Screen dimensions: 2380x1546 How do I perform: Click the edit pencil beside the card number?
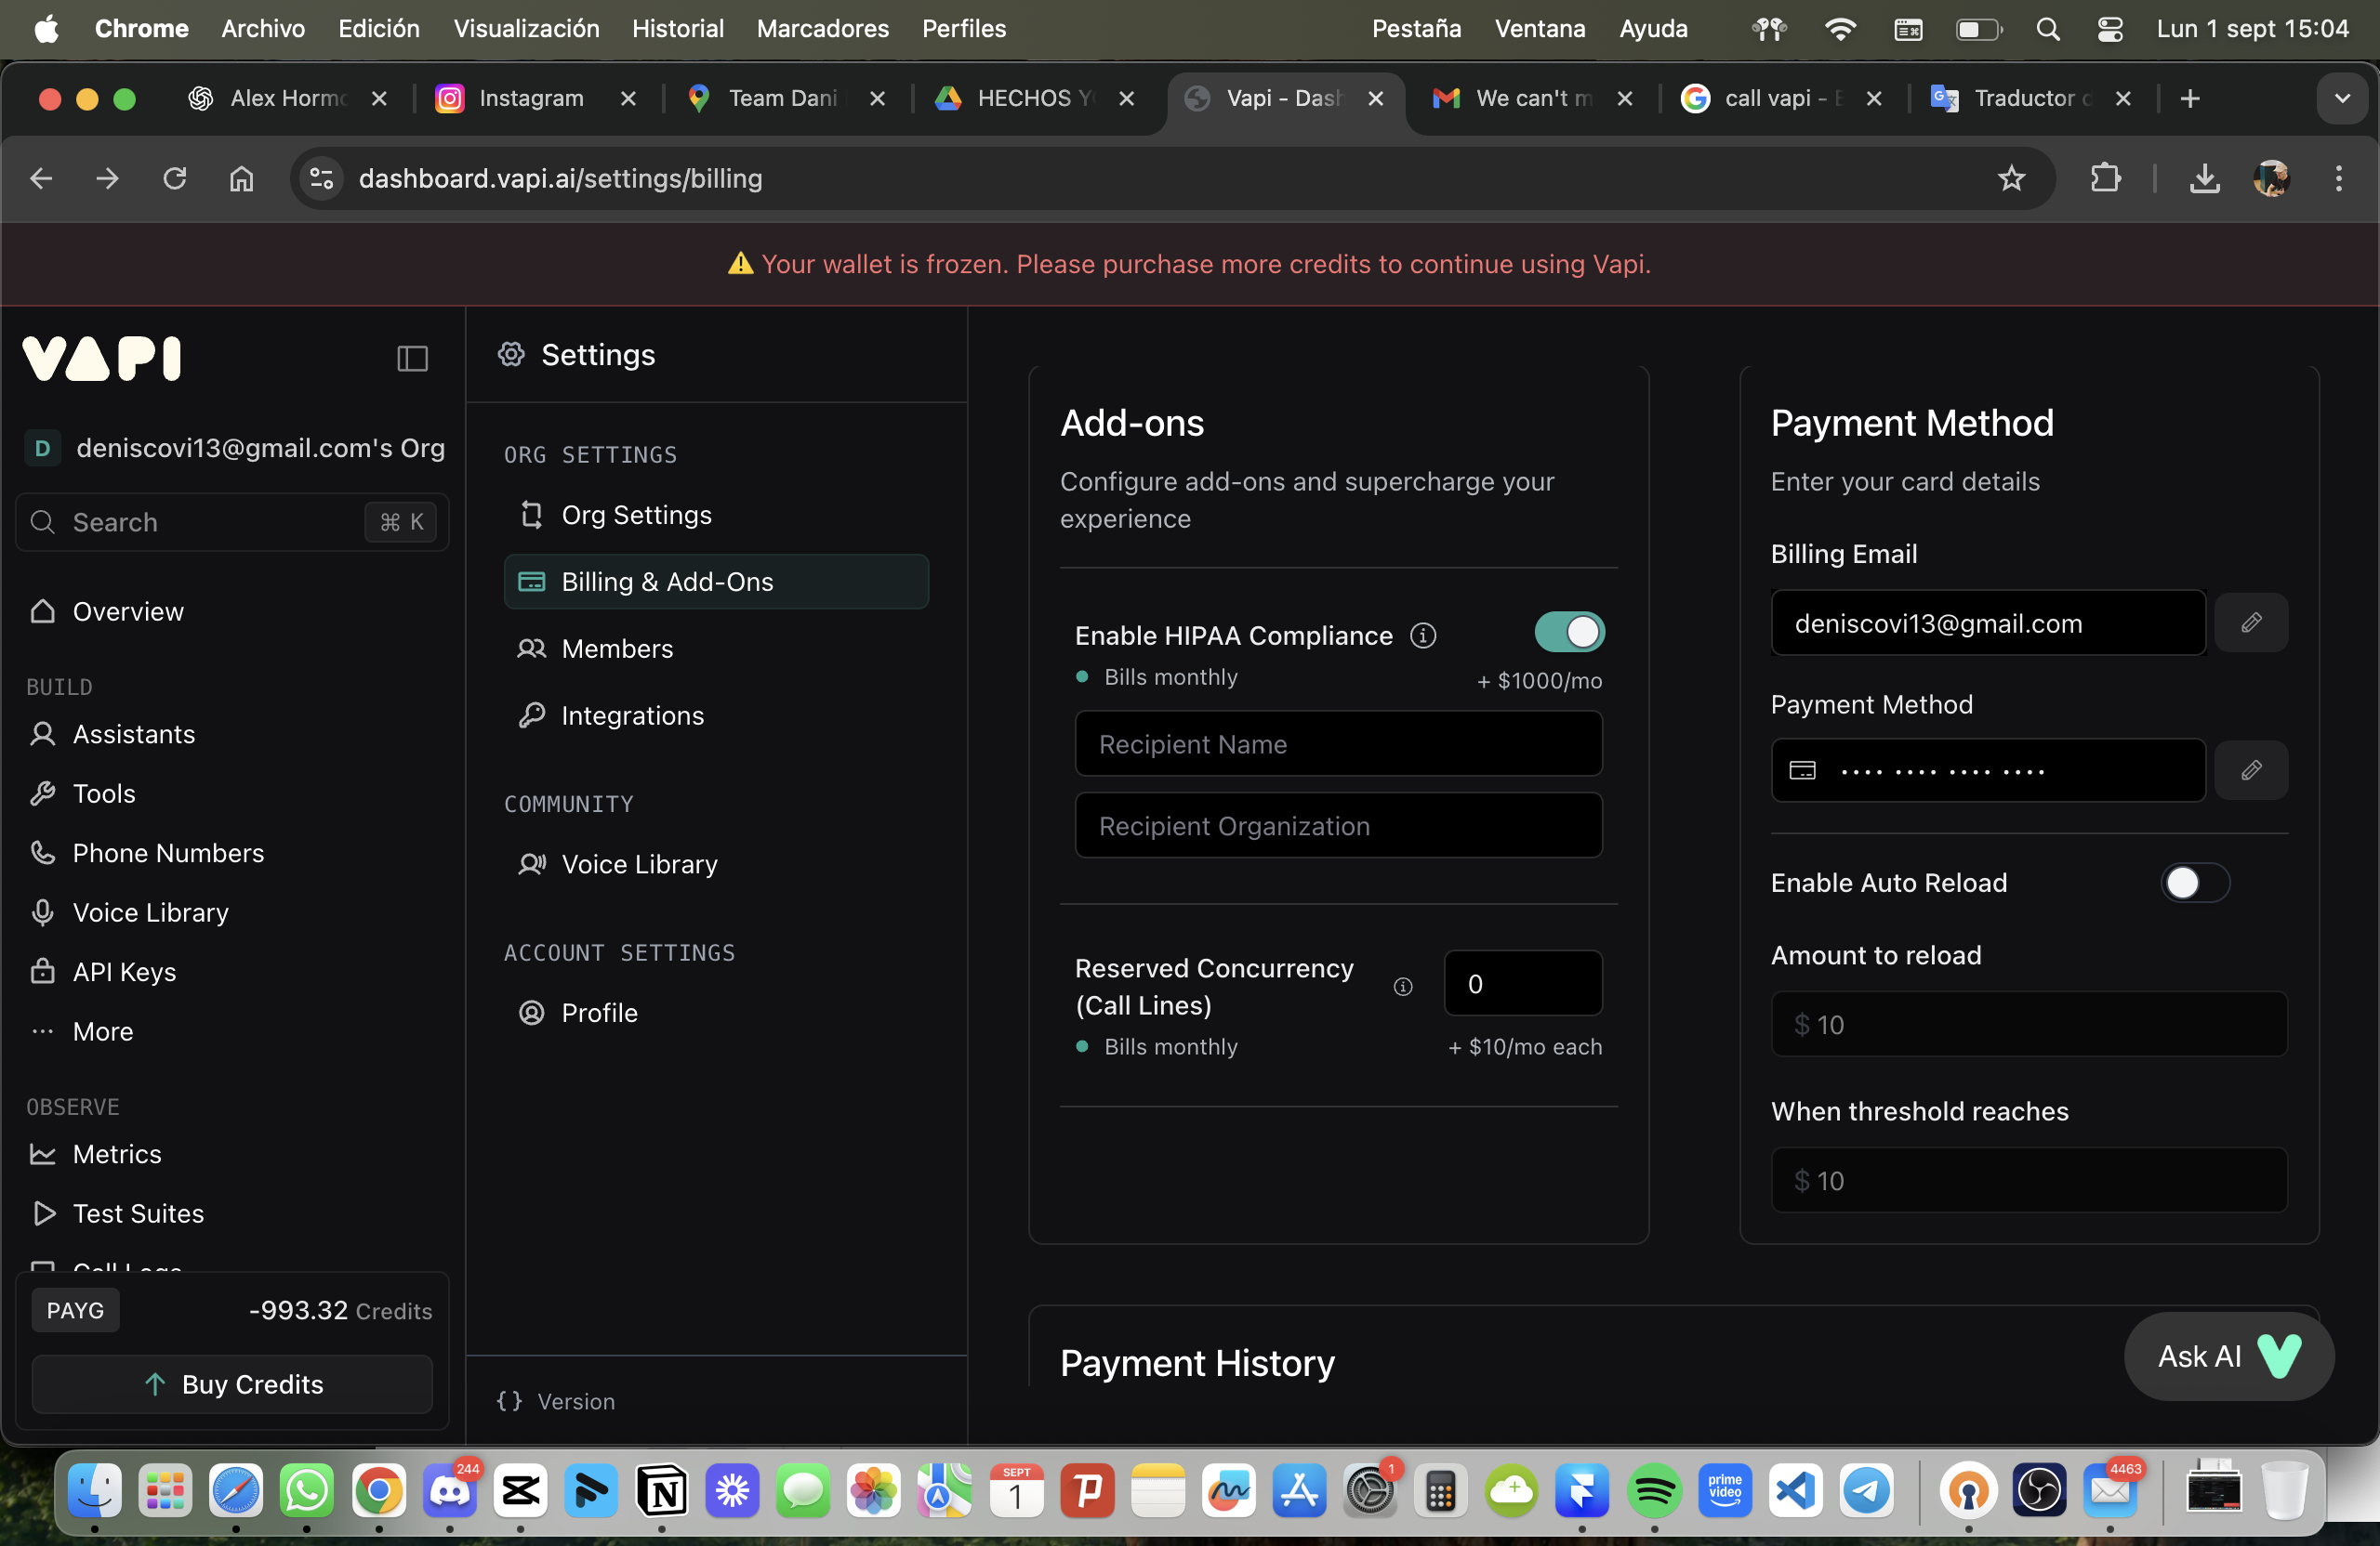[x=2250, y=770]
